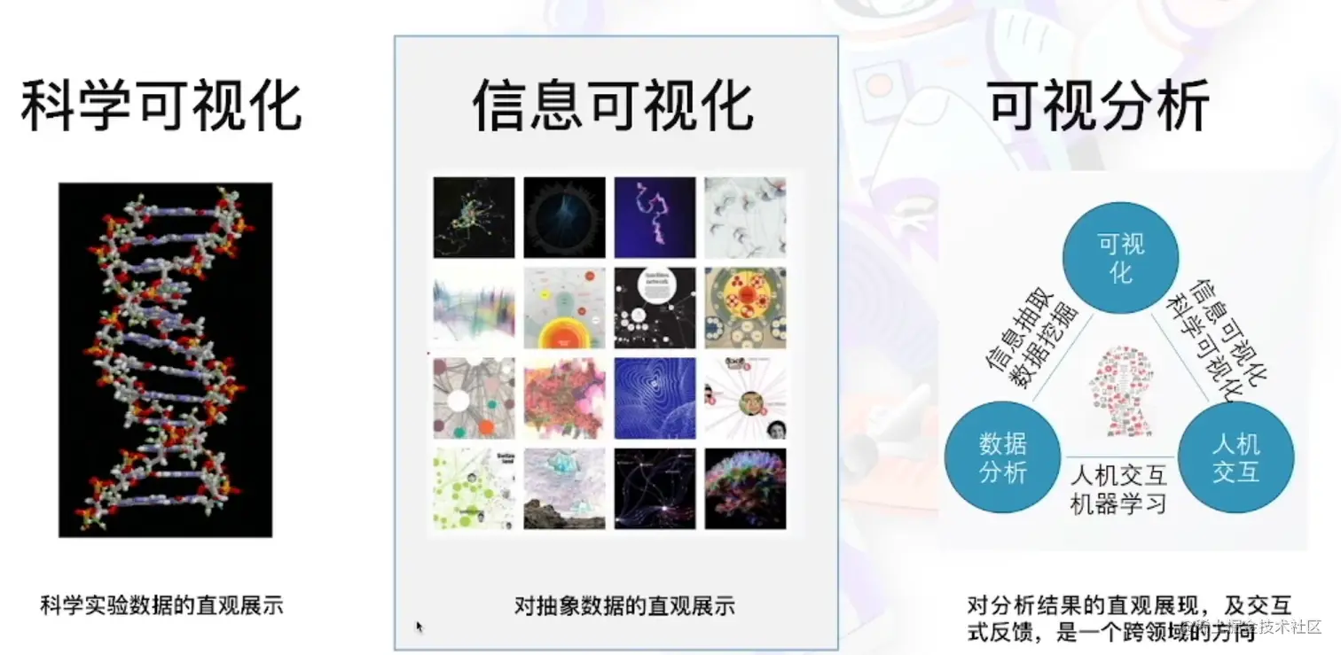
Task: Select the 科学可视化 heading
Action: [x=161, y=106]
